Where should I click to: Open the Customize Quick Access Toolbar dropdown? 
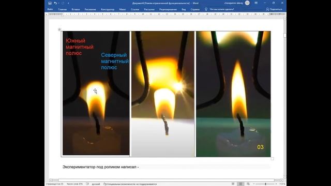coord(68,3)
